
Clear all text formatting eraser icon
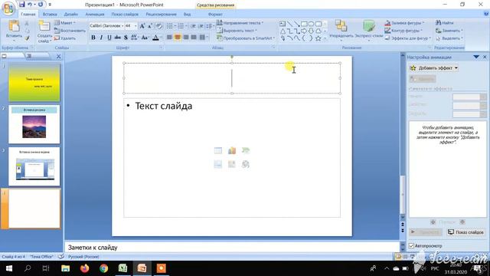(x=159, y=26)
